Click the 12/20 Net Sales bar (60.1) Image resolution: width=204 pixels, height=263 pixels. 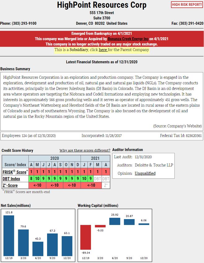pos(67,246)
